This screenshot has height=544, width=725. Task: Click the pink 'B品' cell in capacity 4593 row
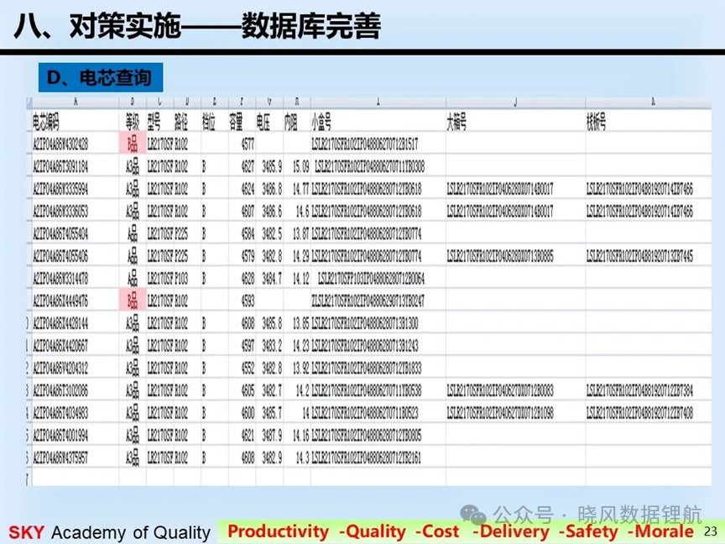[x=133, y=301]
